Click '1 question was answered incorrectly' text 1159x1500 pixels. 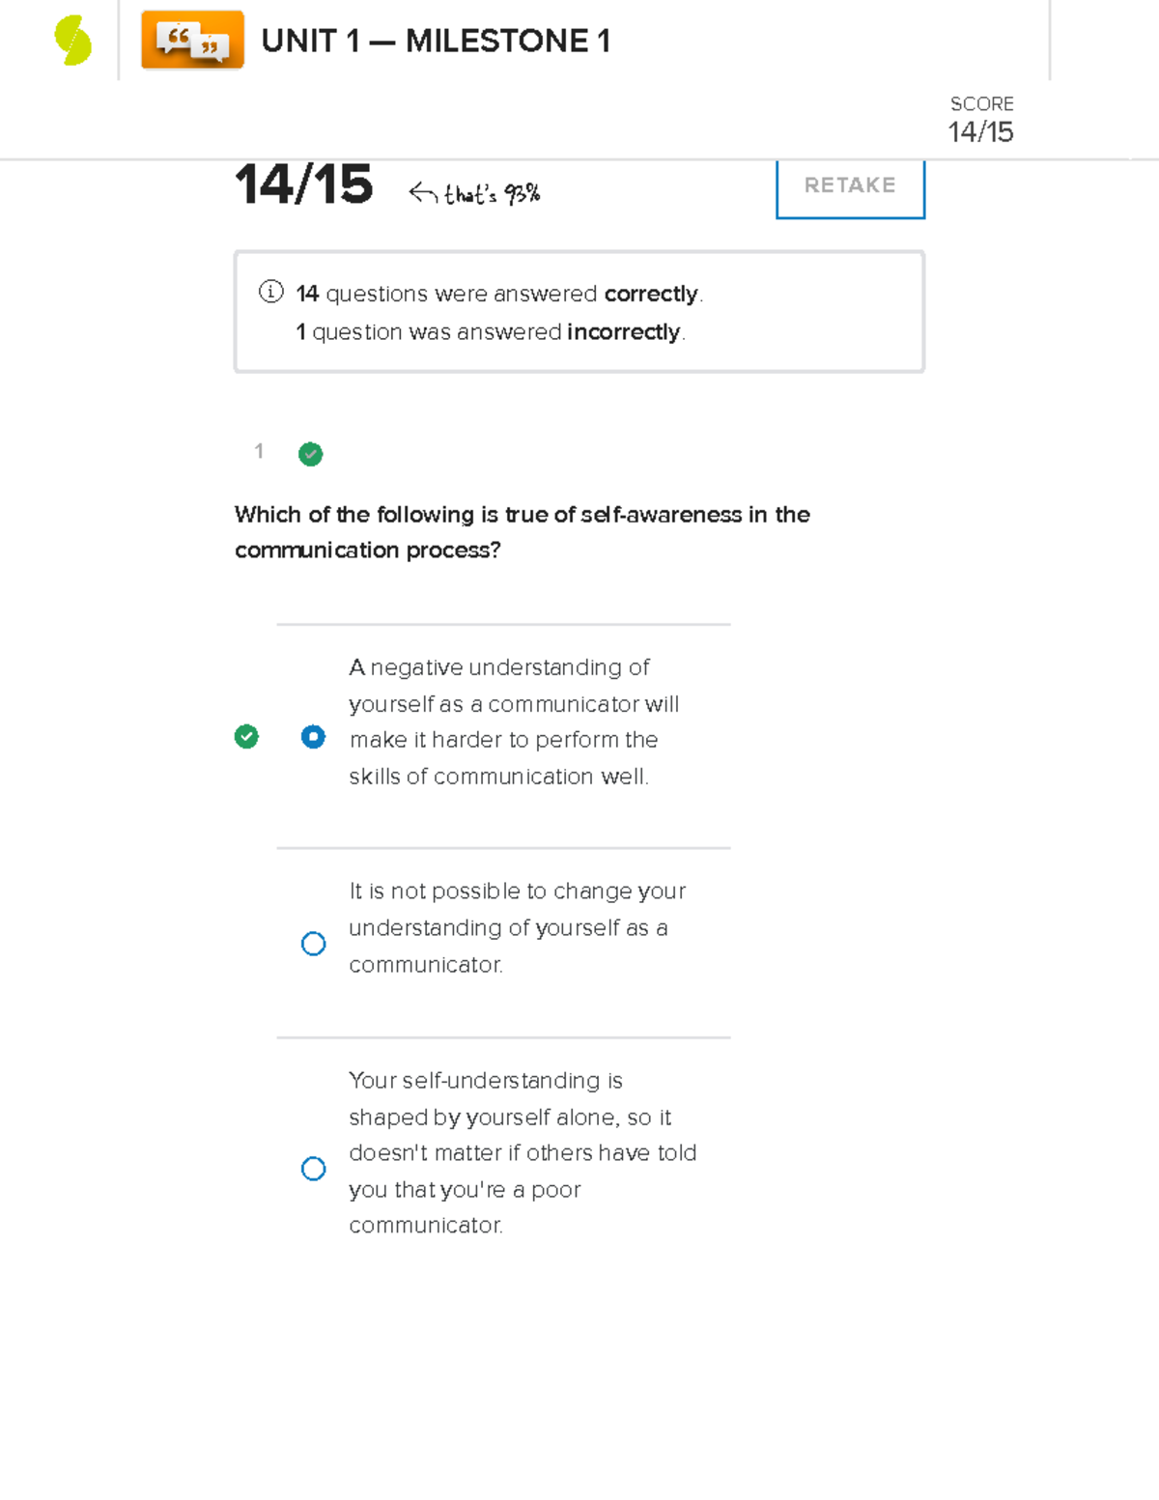pos(491,332)
